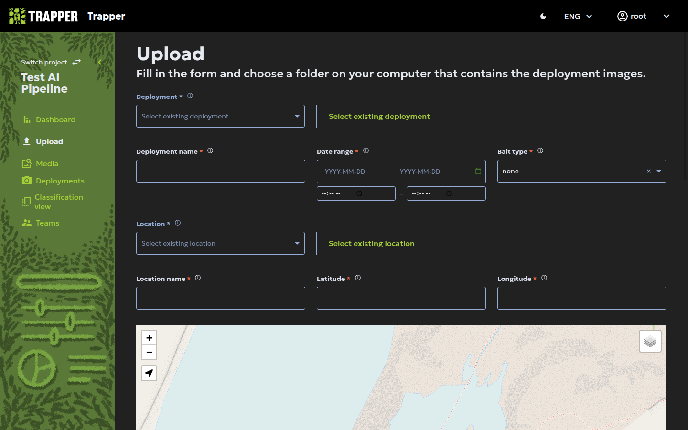Click info icon beside Latitude

(358, 278)
